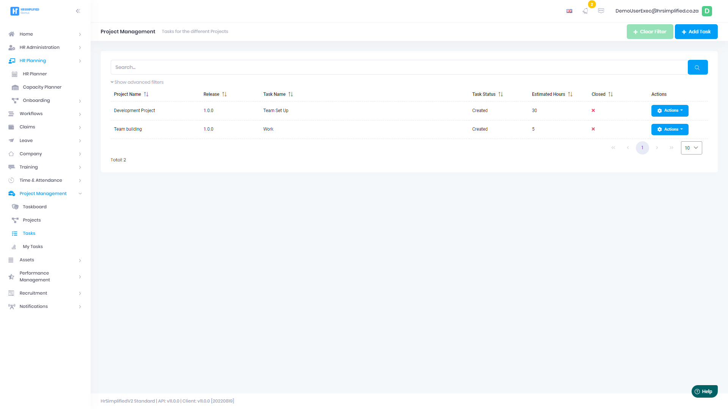Click Closed red X for Team building
Viewport: 728px width, 409px height.
[593, 129]
